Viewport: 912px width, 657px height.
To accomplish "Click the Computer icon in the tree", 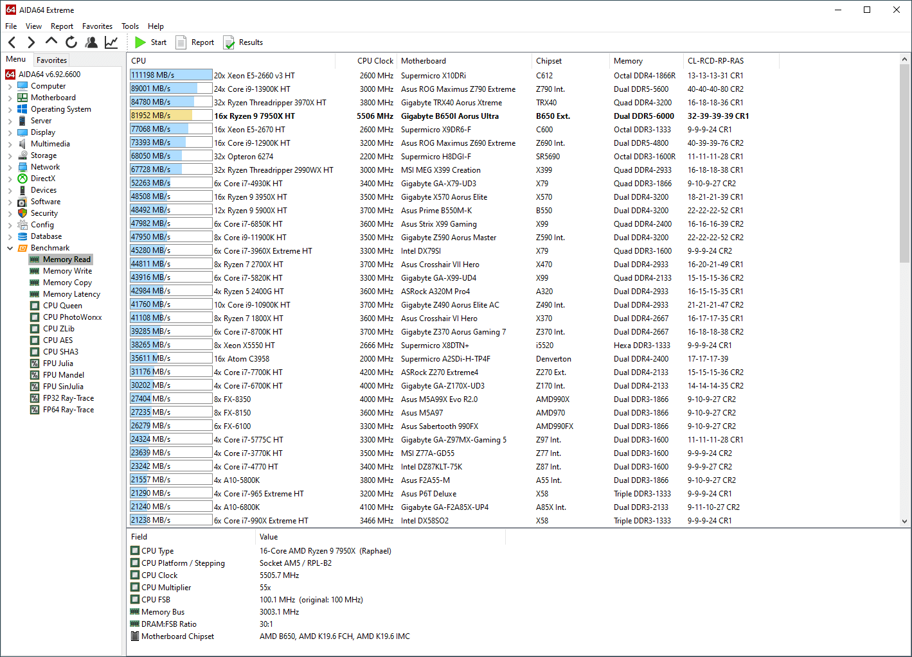I will pyautogui.click(x=23, y=86).
